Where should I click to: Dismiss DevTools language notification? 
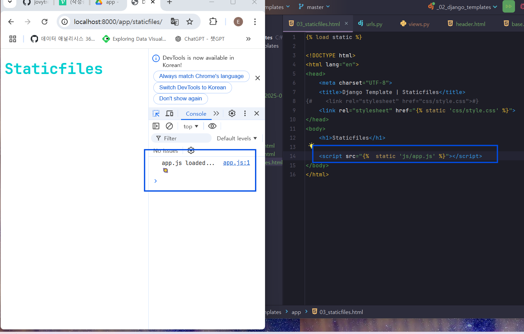click(258, 78)
